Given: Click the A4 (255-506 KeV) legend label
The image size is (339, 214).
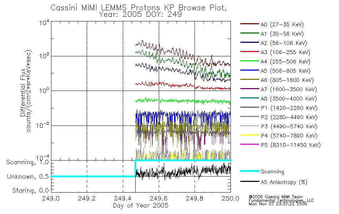Looking at the screenshot, I should point(285,62).
